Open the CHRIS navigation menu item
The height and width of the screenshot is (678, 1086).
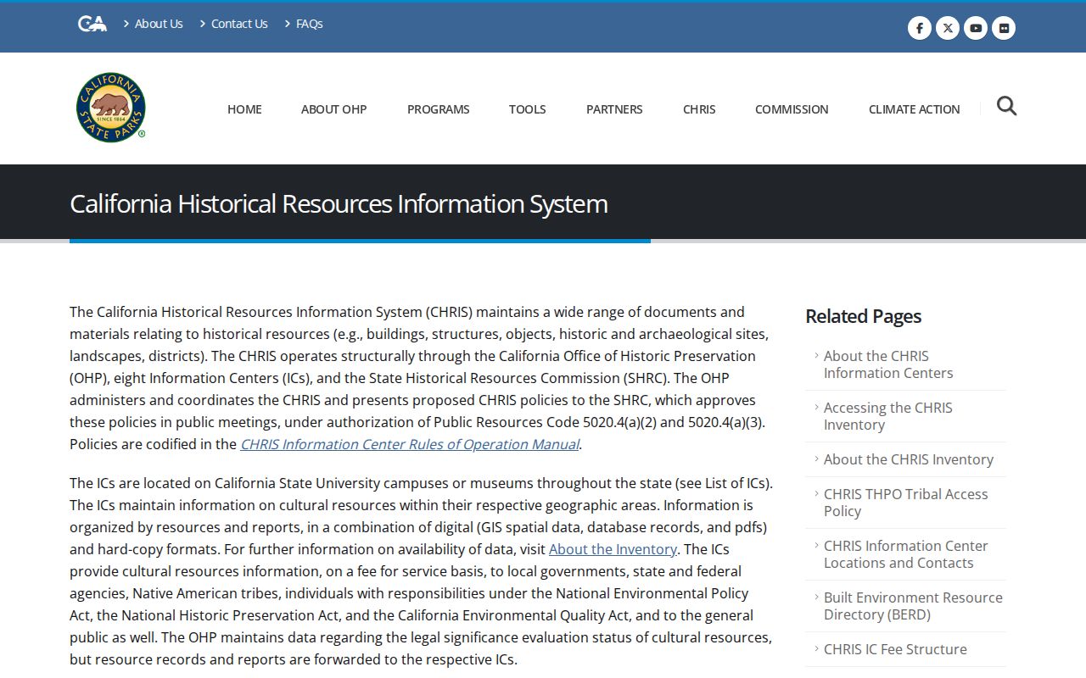tap(699, 109)
